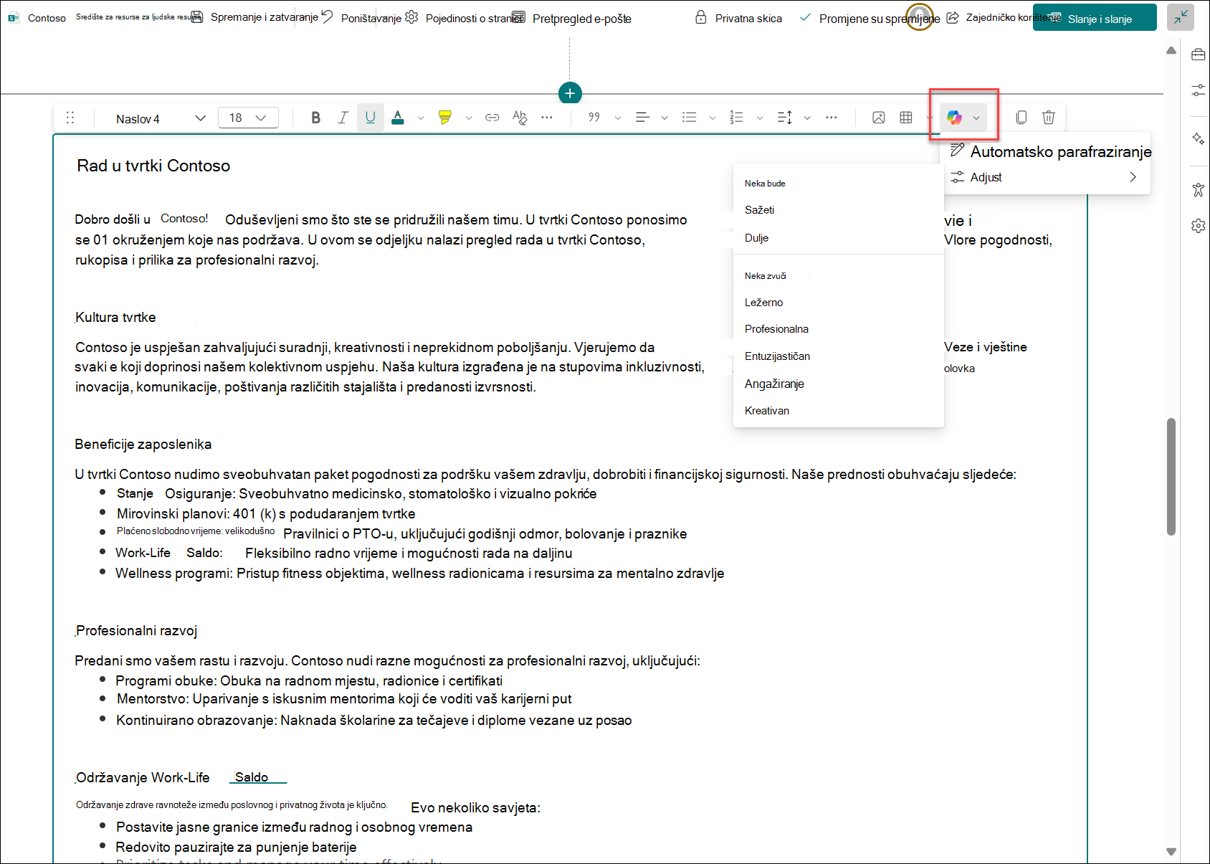Open more paragraph options ellipsis

tap(832, 118)
